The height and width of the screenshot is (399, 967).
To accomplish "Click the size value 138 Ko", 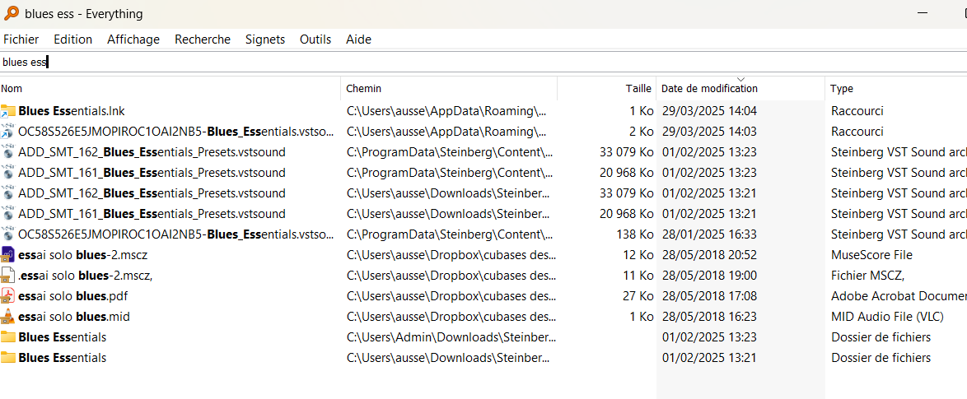I will [635, 234].
